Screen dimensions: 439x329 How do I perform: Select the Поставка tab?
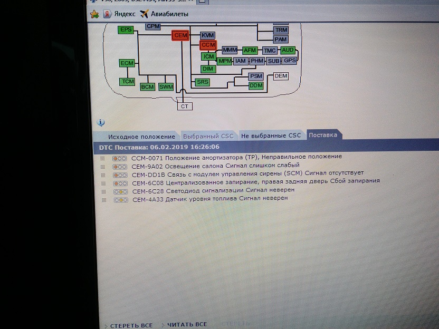click(323, 136)
